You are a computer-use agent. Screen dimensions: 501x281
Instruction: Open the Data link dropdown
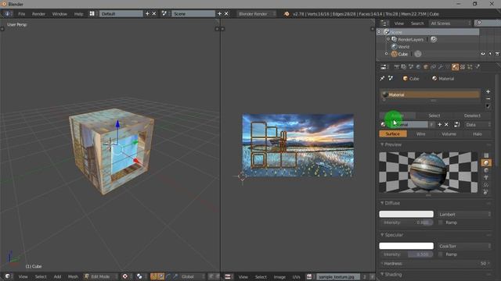tap(478, 125)
